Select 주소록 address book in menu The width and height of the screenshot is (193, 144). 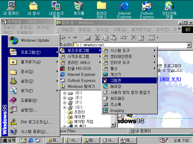pyautogui.click(x=129, y=104)
